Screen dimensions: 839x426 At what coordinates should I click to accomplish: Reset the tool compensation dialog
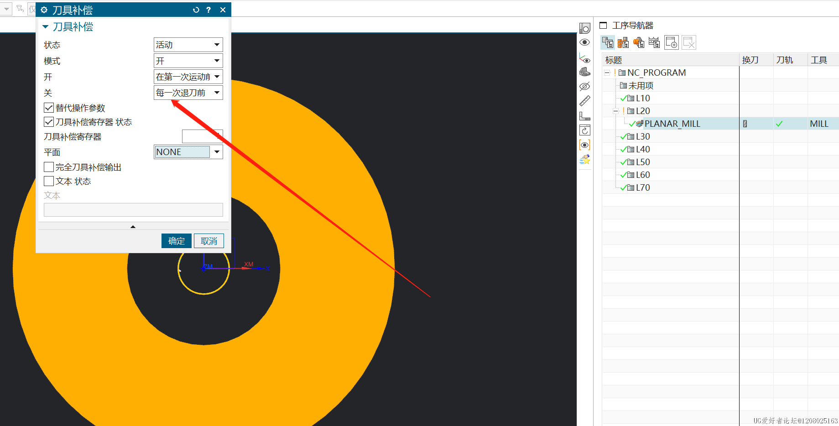pyautogui.click(x=196, y=10)
